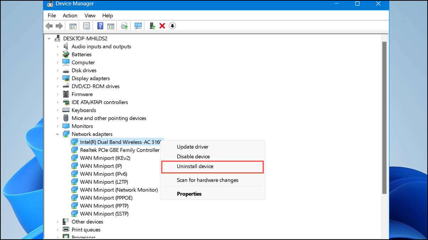Select the adapter icon beside Intel(R) Dual Band Wireless-AC
Screen dimensions: 428x240
[x=75, y=142]
